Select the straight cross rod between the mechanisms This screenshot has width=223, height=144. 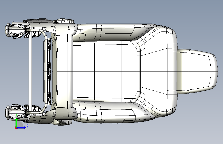(30, 71)
